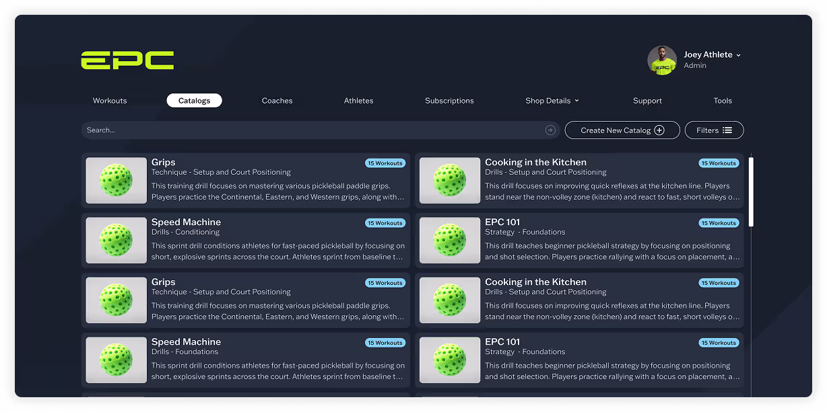
Task: Open the Filters panel
Action: click(714, 130)
